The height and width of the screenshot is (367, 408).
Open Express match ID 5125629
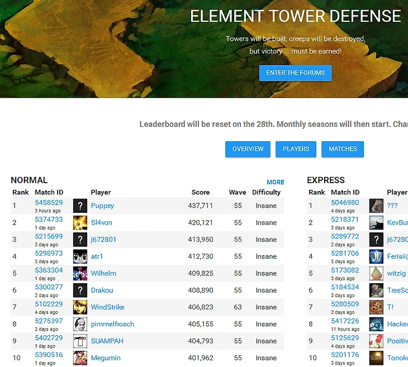[x=345, y=338]
